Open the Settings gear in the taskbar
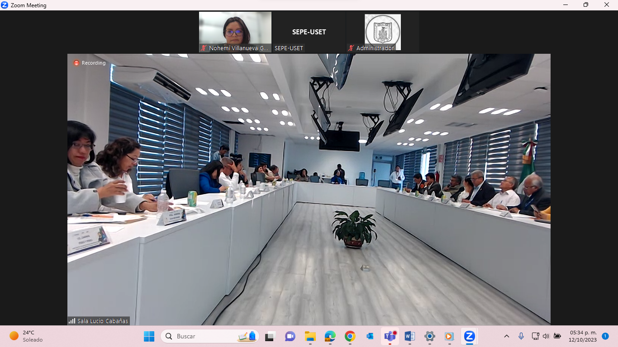 430,336
